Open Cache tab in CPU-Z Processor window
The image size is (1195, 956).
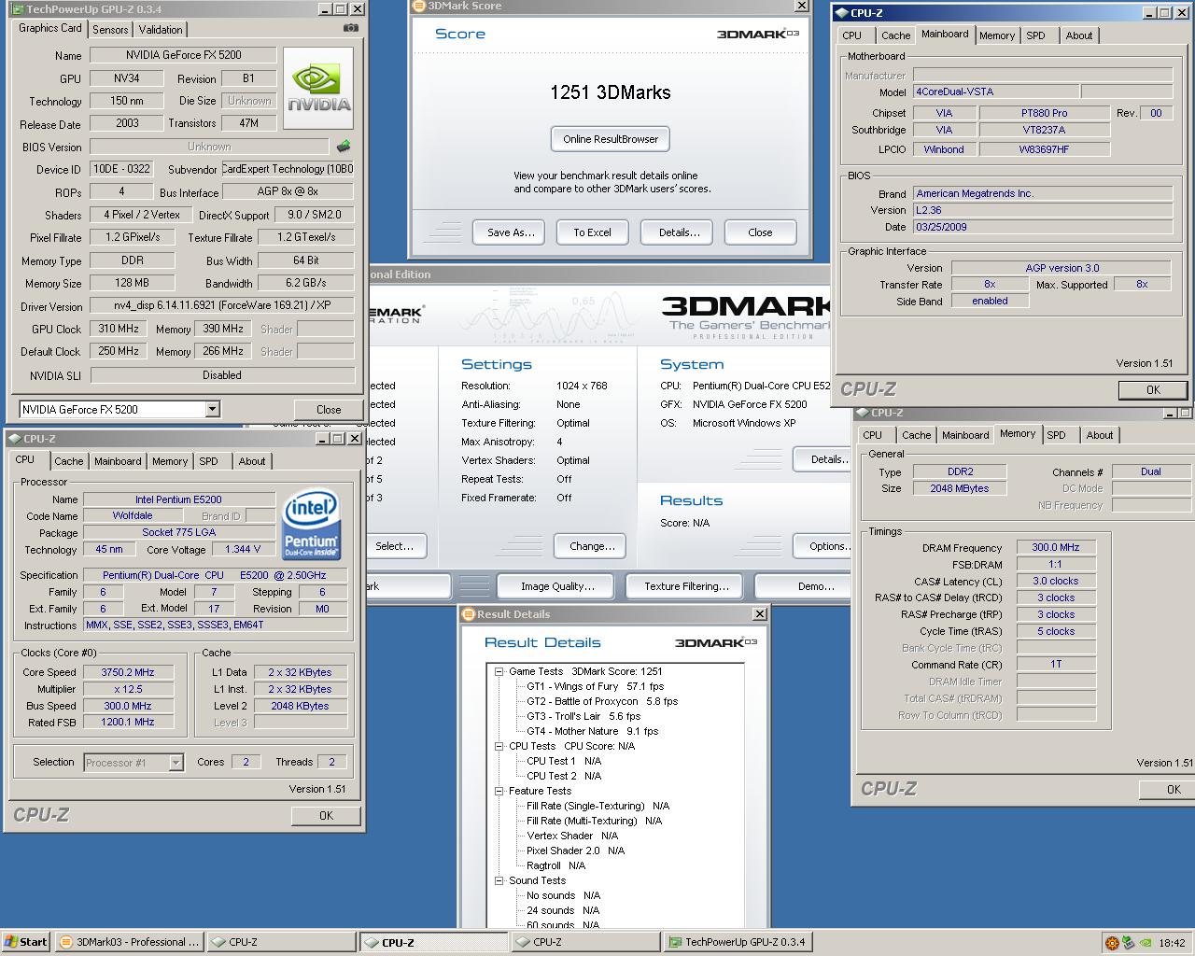68,461
